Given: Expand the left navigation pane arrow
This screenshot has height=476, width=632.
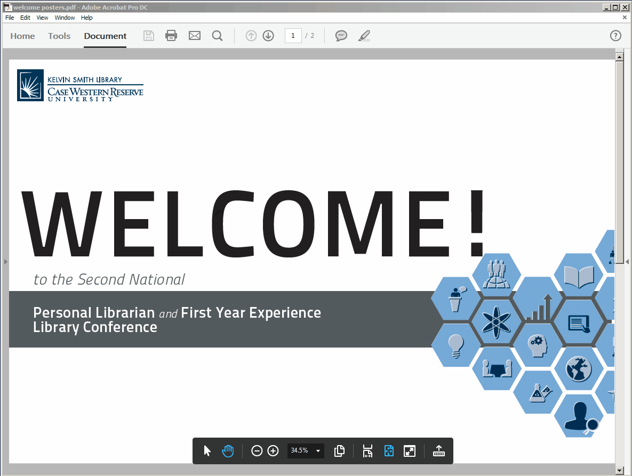Looking at the screenshot, I should click(x=6, y=262).
